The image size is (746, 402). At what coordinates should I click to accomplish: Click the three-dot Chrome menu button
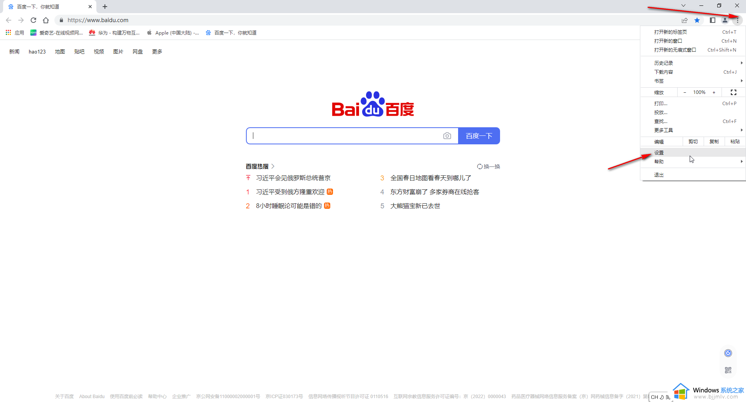click(x=737, y=20)
